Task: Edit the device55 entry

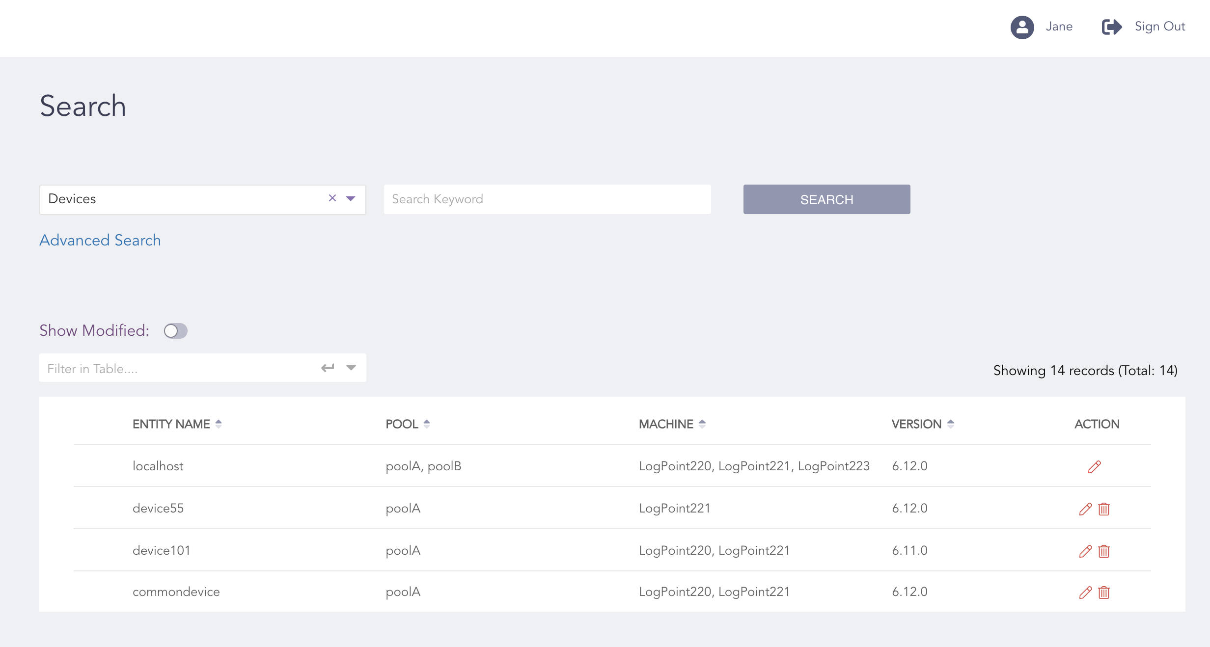Action: click(1085, 509)
